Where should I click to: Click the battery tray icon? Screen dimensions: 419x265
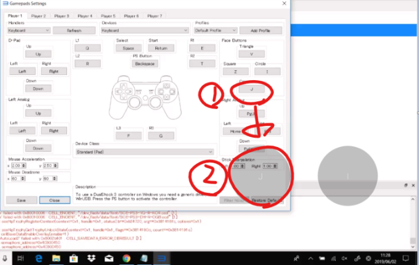click(x=322, y=258)
